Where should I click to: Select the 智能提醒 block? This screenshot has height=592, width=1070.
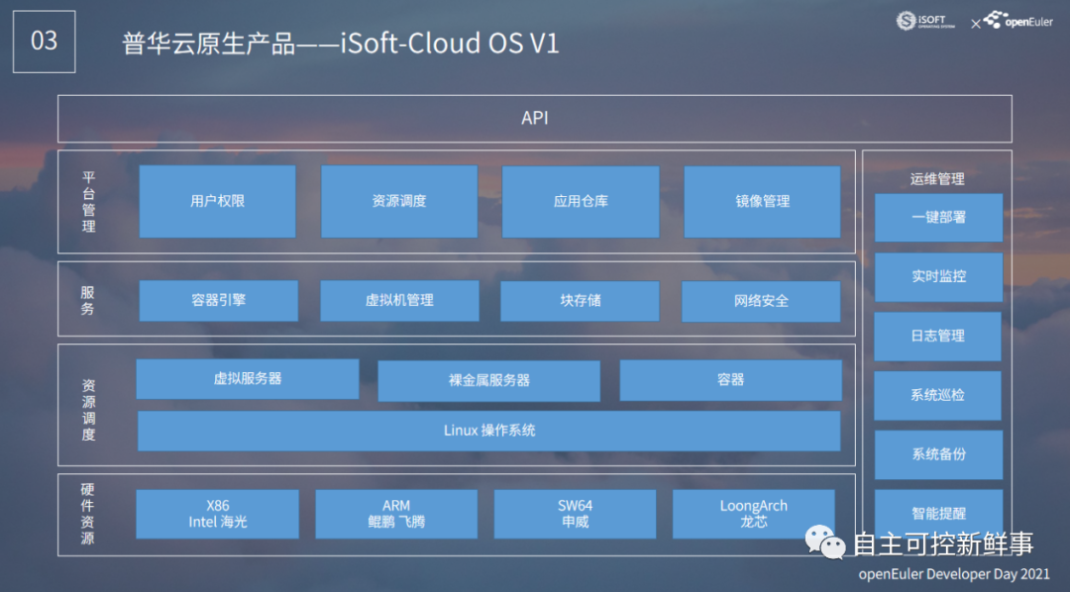pos(938,513)
